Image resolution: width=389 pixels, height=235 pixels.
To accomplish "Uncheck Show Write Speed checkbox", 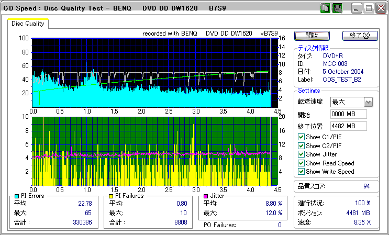I will tap(301, 171).
